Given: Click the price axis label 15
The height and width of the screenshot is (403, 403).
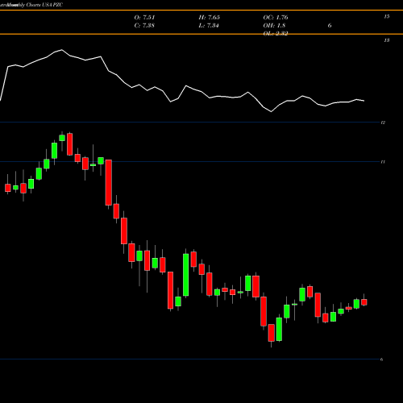Looking at the screenshot, I should click(387, 17).
